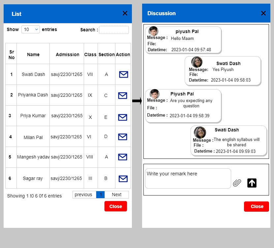Click the Name column header
Screen dimensions: 274x248
[x=33, y=54]
